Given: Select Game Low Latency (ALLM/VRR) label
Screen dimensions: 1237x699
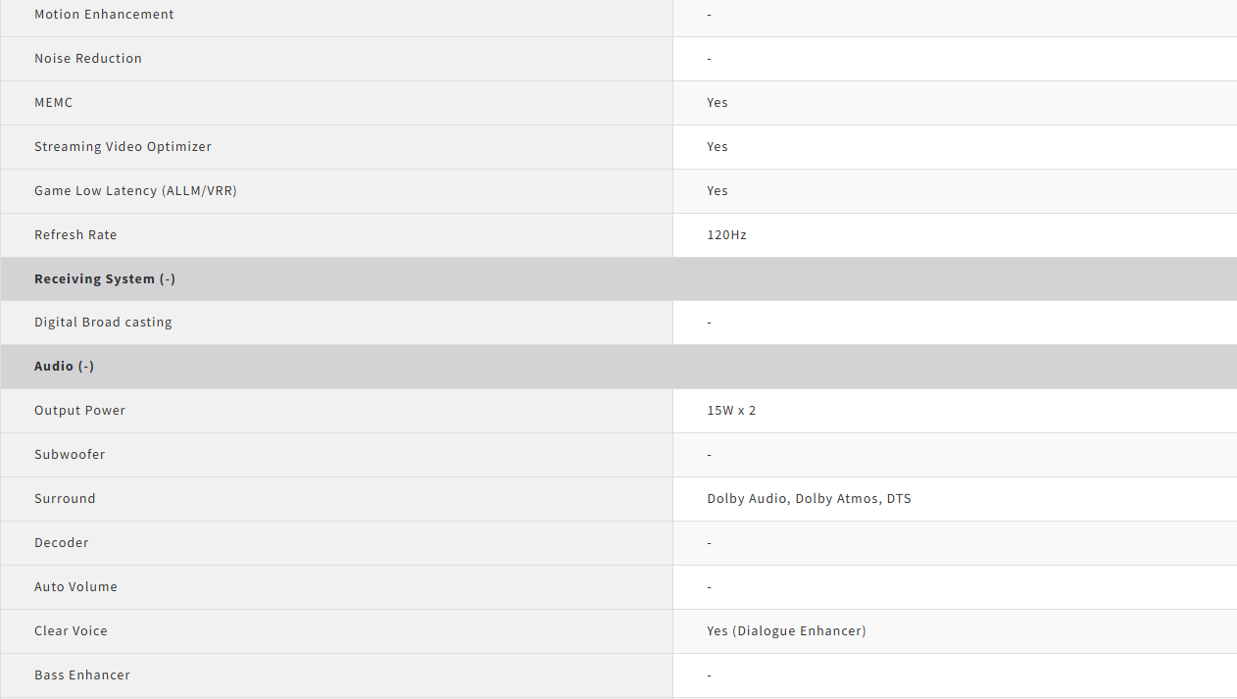Looking at the screenshot, I should 135,191.
